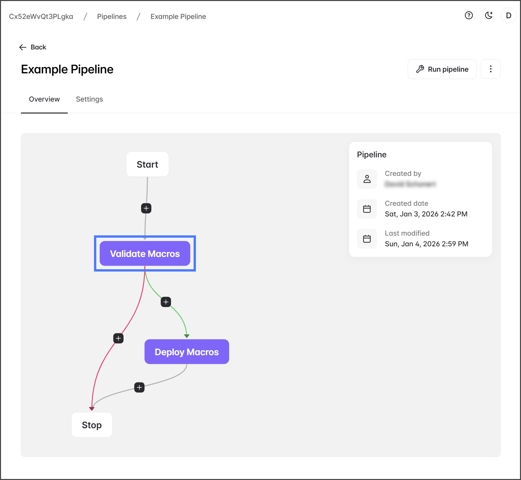Go back using the Back arrow link
Image resolution: width=521 pixels, height=480 pixels.
[x=33, y=47]
